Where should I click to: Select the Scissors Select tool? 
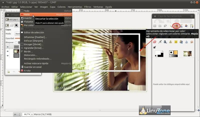[x=181, y=26]
